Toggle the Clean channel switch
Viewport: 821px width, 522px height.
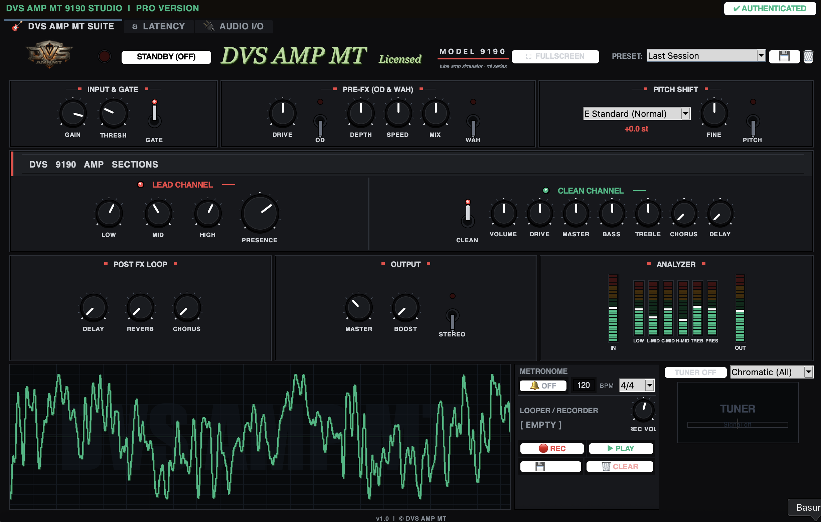click(468, 214)
